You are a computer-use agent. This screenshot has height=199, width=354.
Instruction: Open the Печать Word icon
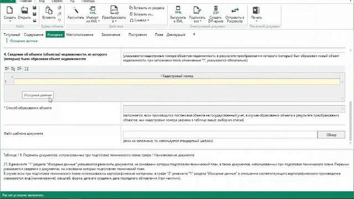(x=256, y=11)
